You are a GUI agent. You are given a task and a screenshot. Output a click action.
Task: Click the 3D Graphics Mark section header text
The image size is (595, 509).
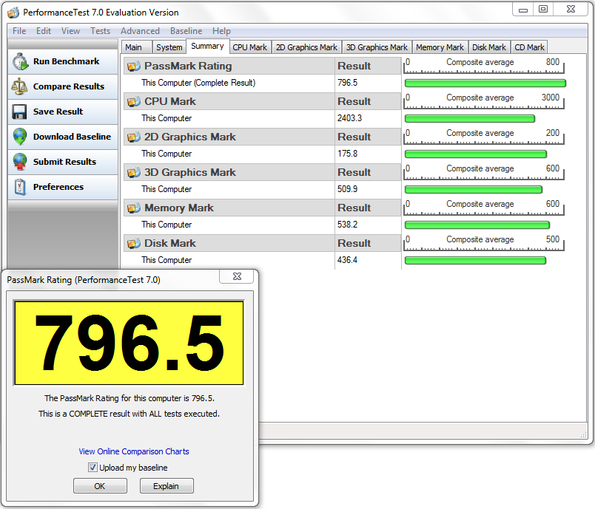(x=189, y=172)
